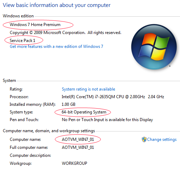This screenshot has height=170, width=180.
Task: Select the 'Windows 7 Home Premium' text
Action: pos(35,25)
